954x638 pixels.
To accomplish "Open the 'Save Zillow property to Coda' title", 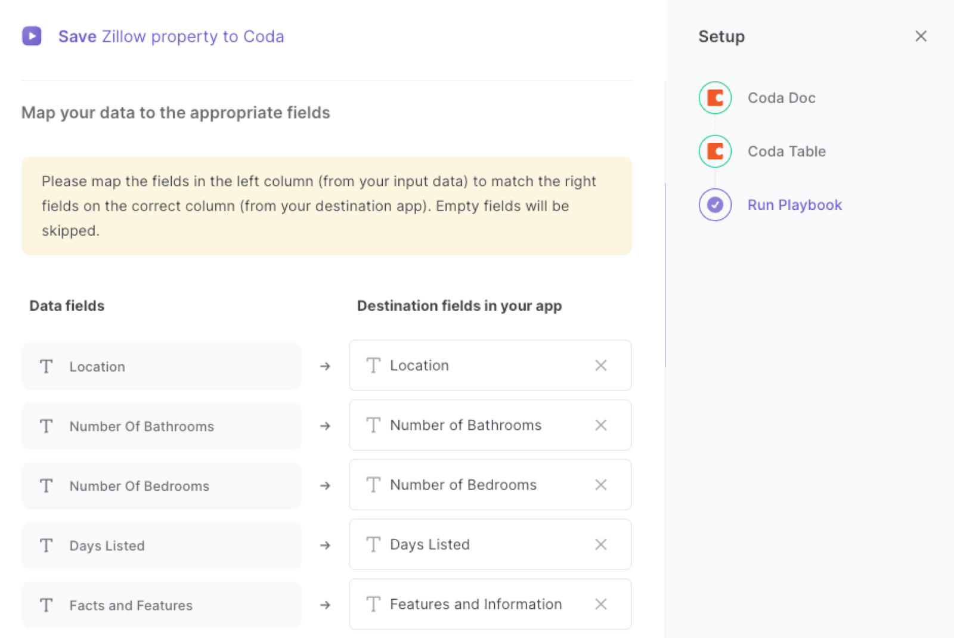I will 171,36.
